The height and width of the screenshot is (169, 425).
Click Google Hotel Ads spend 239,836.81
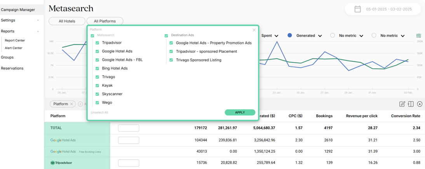click(227, 140)
